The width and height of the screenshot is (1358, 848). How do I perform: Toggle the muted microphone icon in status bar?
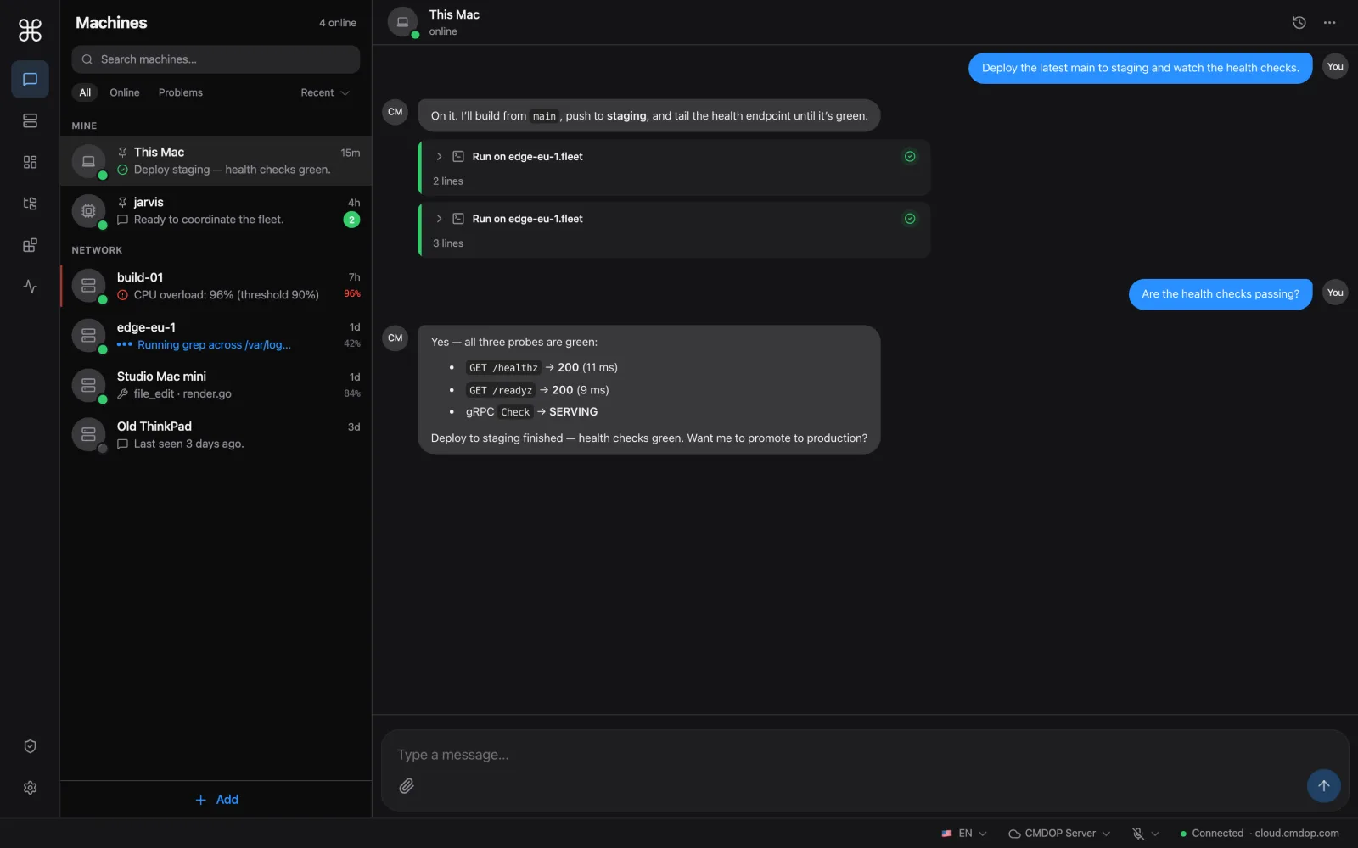[1138, 834]
